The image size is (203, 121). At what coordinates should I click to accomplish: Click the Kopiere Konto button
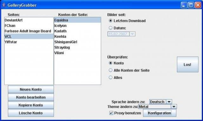[31, 105]
